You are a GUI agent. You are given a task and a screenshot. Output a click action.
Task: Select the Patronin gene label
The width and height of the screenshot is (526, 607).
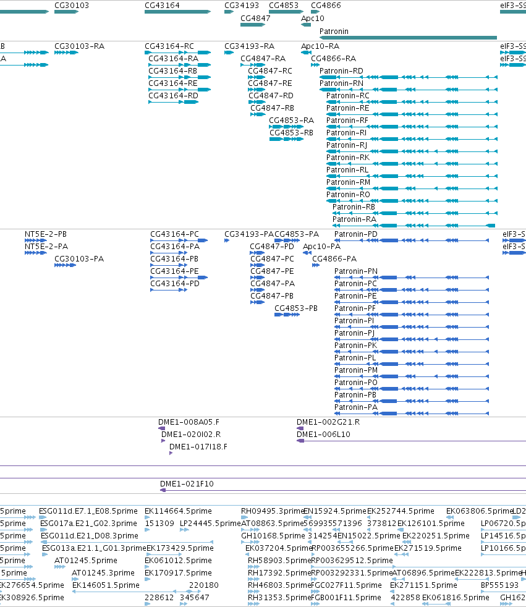[334, 32]
